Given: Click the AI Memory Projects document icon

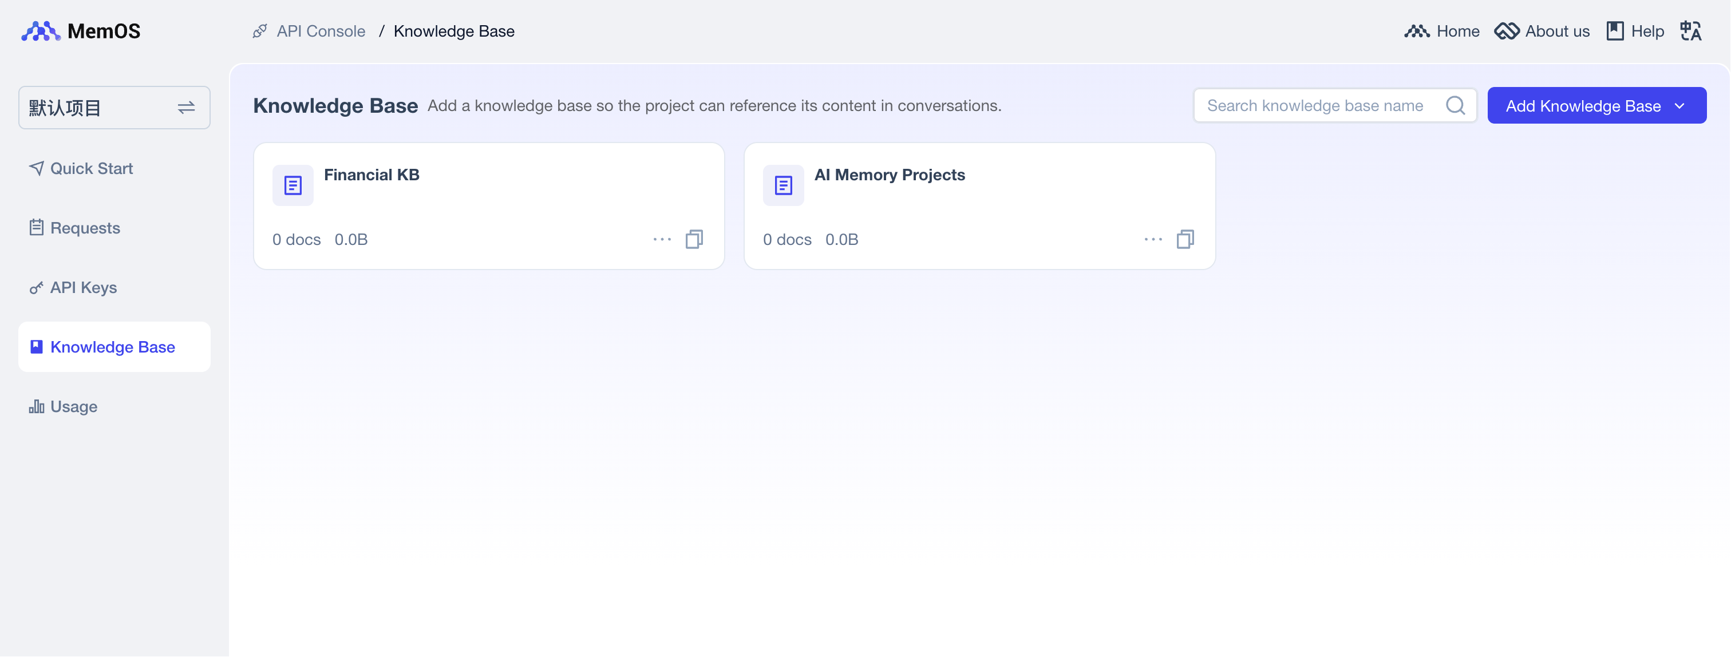Looking at the screenshot, I should (783, 185).
